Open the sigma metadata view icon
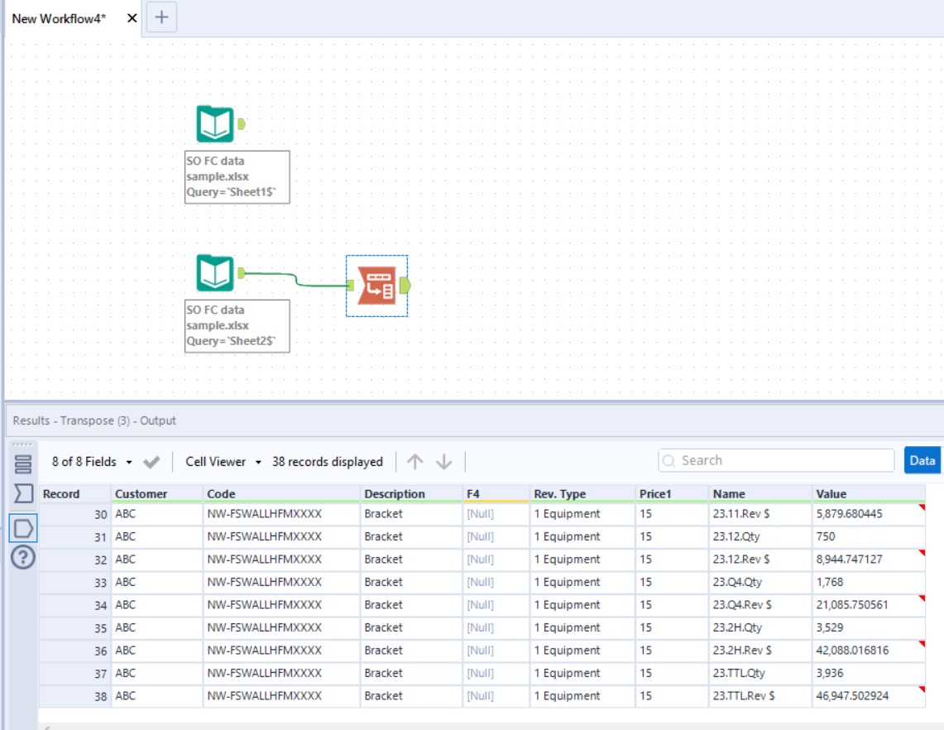Screen dimensions: 944x730 tap(23, 494)
